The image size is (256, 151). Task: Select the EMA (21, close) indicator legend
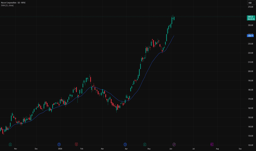7,5
